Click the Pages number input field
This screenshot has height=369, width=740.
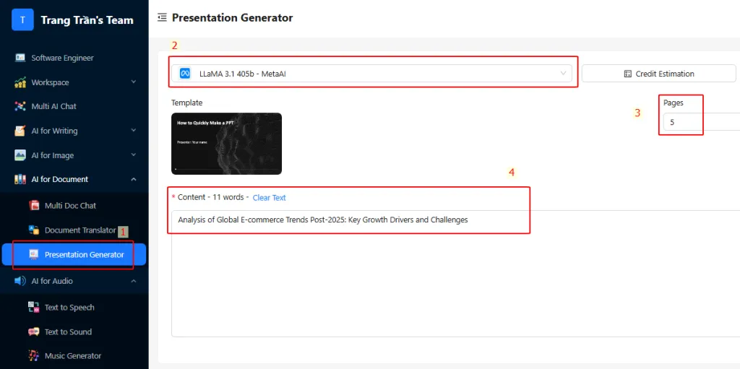click(701, 122)
